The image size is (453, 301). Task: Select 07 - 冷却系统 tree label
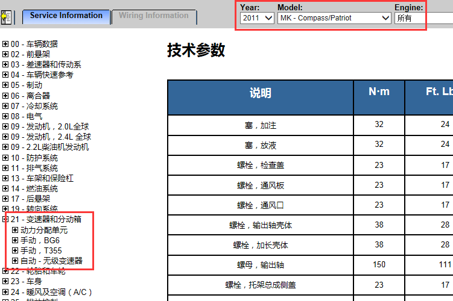[34, 106]
